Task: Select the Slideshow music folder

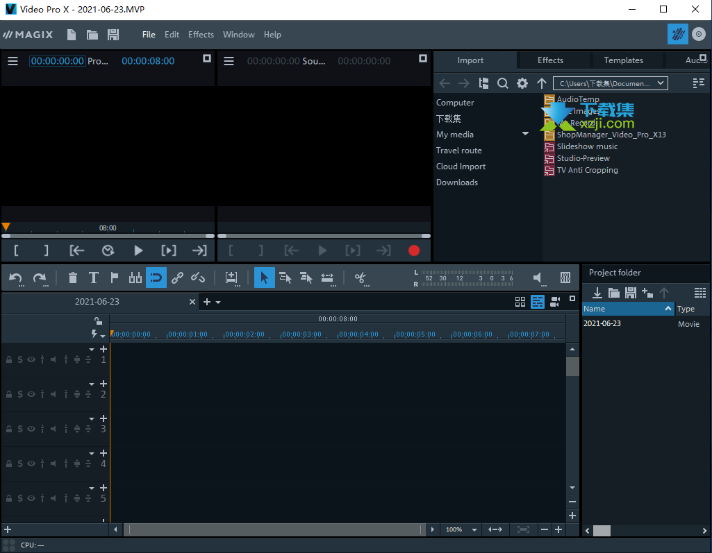Action: [587, 146]
